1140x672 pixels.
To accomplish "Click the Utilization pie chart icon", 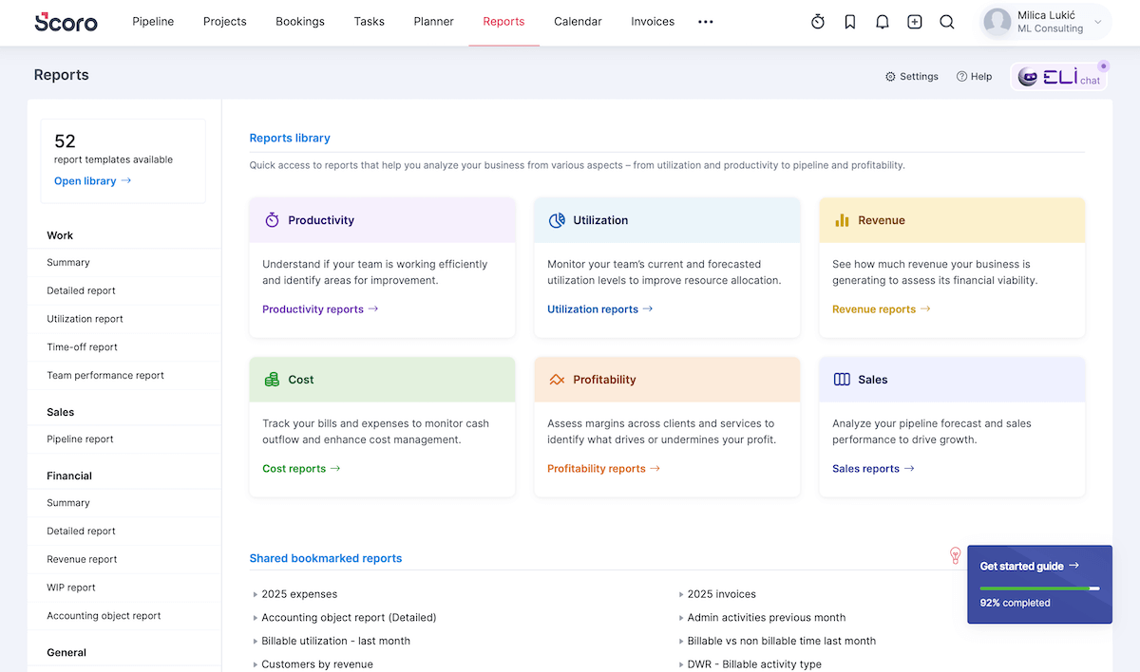I will pos(557,219).
